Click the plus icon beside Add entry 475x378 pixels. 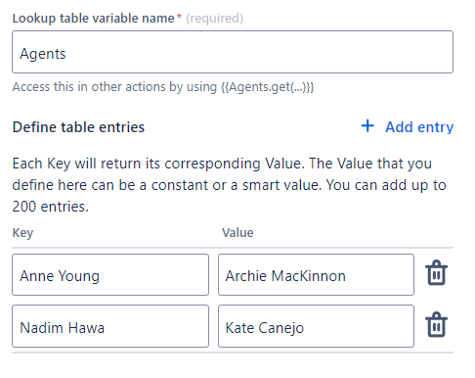[x=367, y=126]
